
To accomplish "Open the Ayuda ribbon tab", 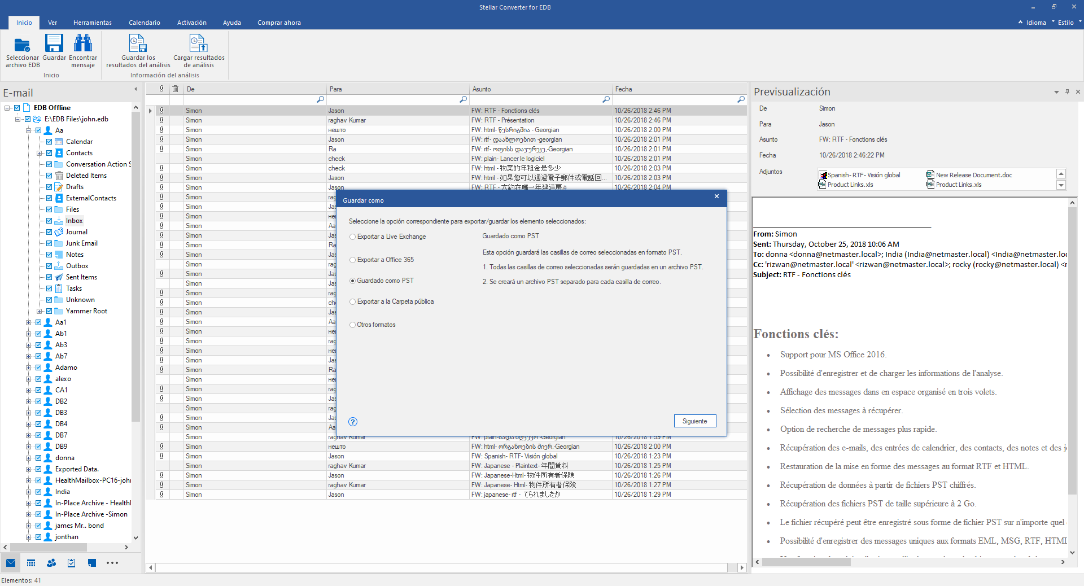I will pos(232,23).
